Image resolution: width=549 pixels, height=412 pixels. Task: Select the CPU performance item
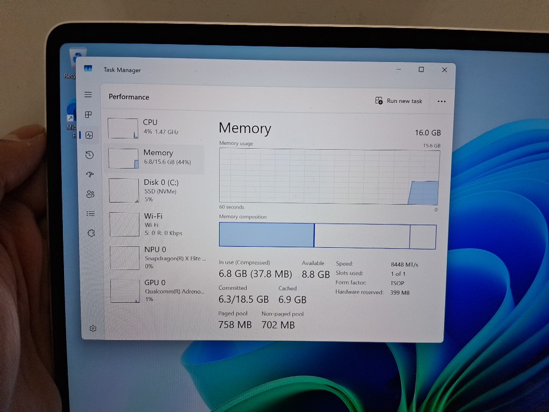coord(156,127)
